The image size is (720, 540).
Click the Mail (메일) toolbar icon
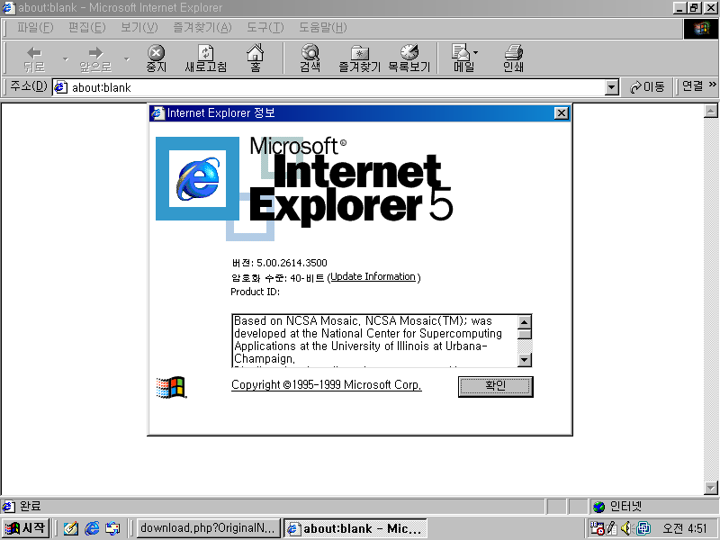[463, 58]
